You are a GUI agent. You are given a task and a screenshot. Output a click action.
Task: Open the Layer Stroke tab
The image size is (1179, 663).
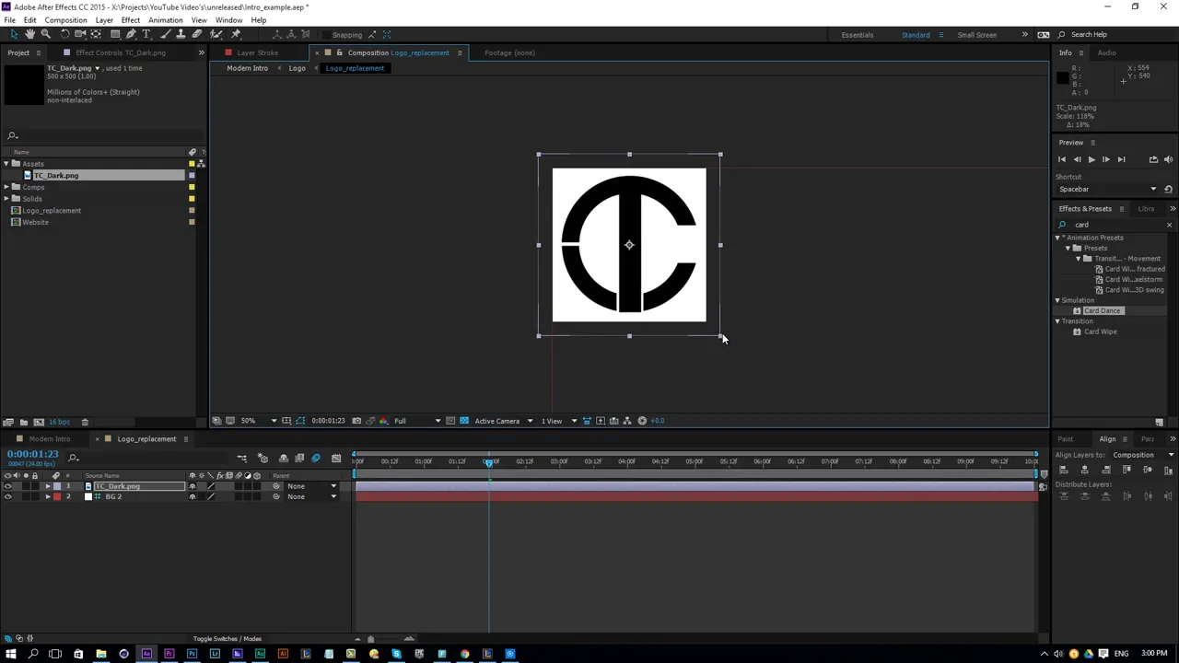257,52
